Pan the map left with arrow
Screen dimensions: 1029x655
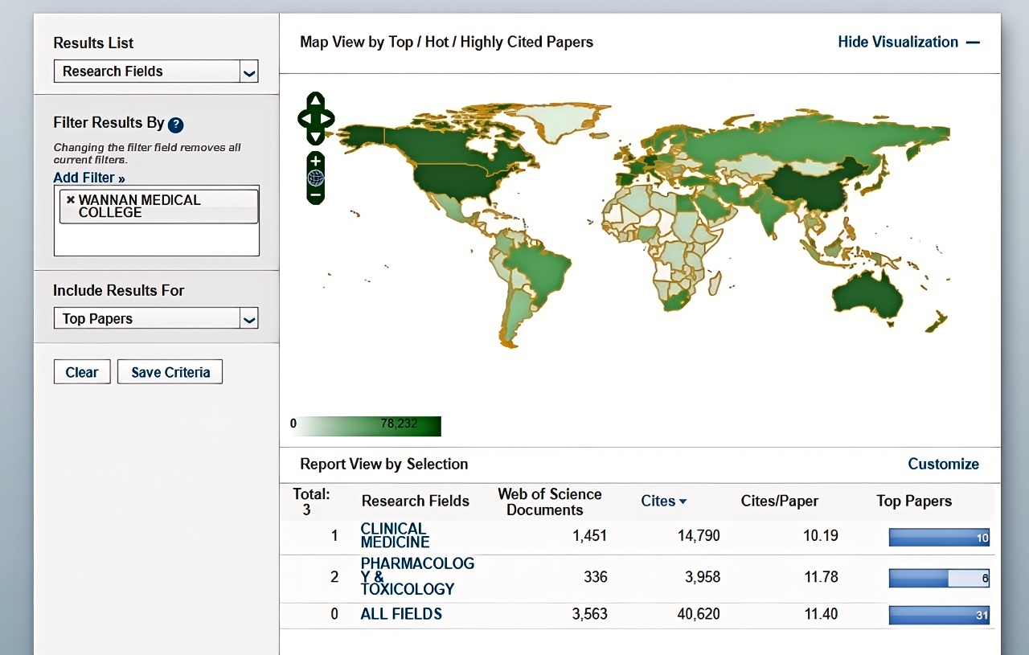305,119
